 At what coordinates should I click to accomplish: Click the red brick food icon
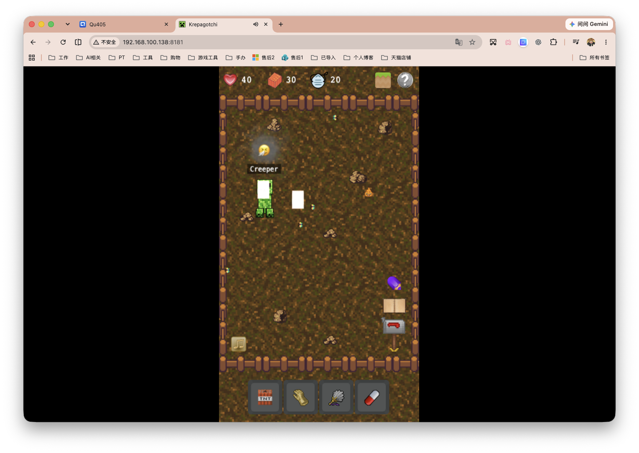coord(275,80)
